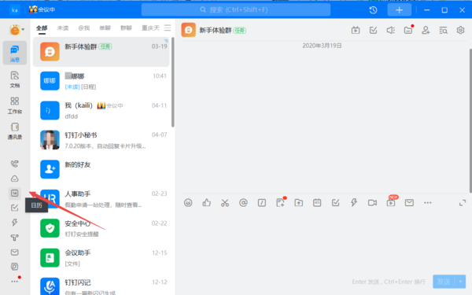Open the 会议助手 conversation
Viewport: 472px width, 295px height.
click(x=101, y=258)
